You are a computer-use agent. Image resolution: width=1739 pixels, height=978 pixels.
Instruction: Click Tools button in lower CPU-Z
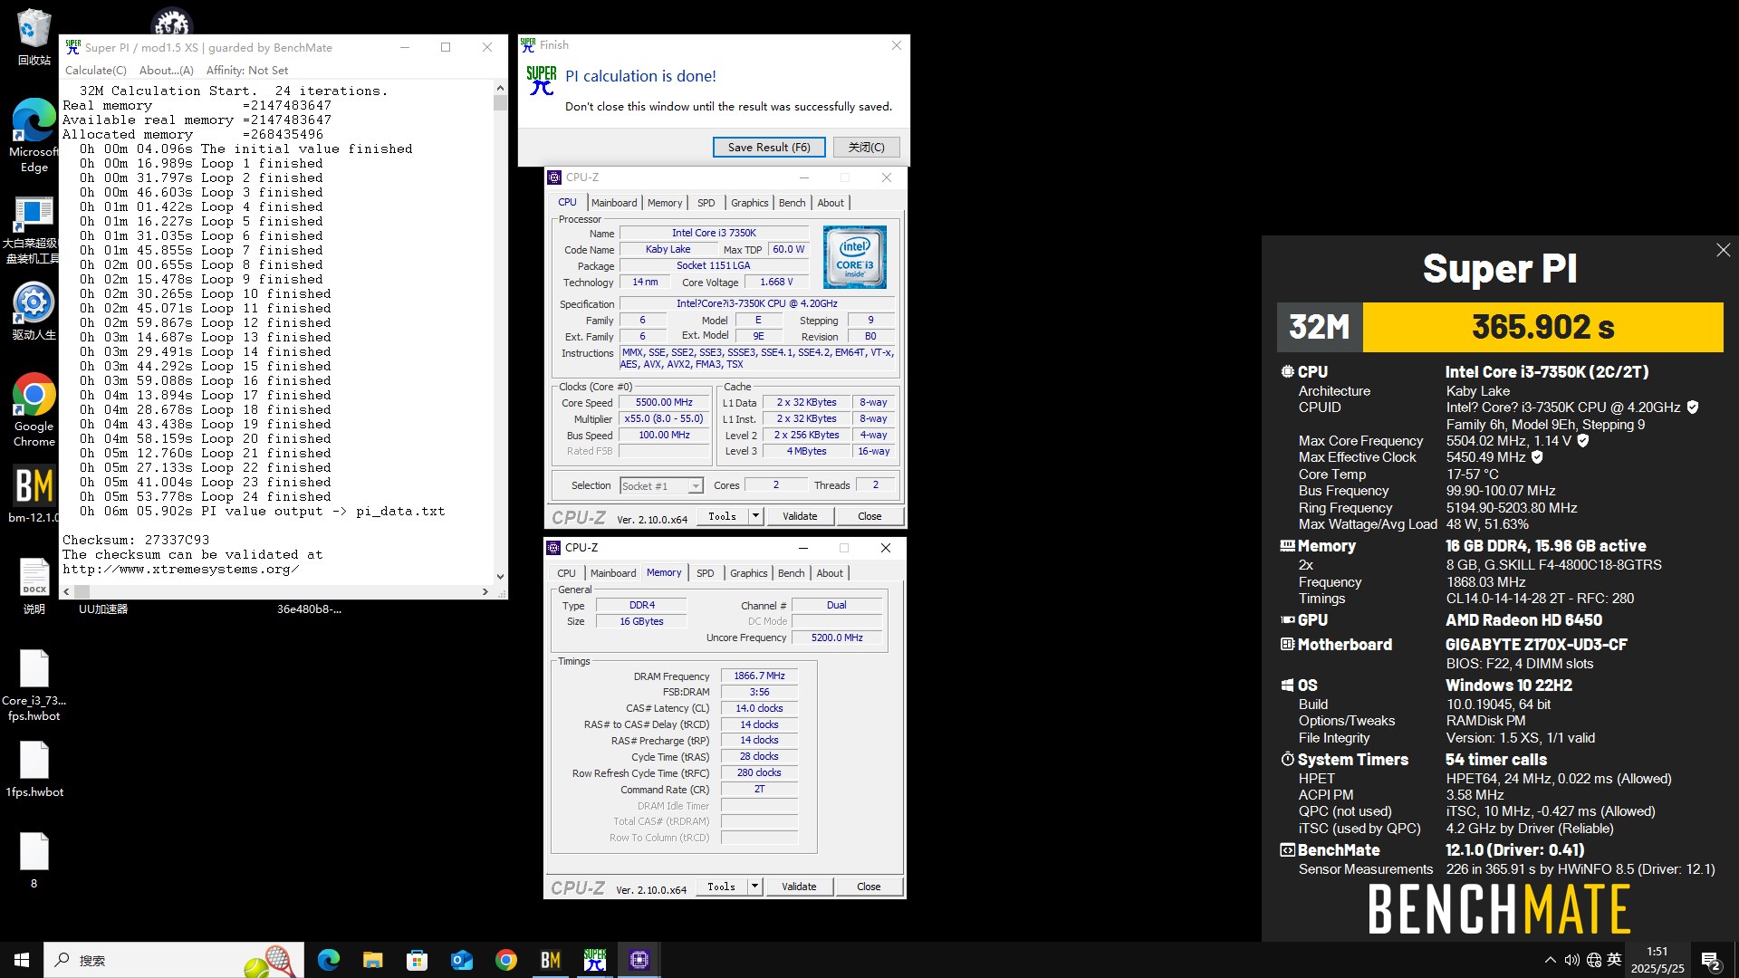(x=721, y=887)
